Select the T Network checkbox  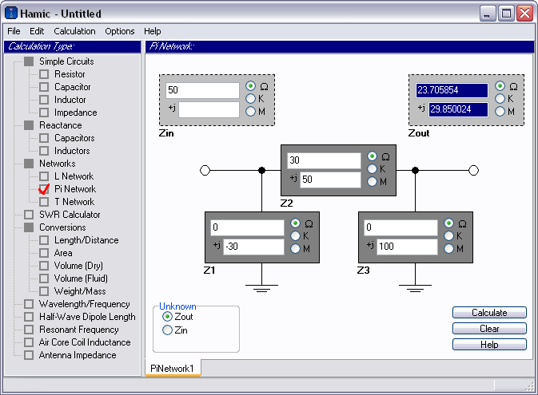click(x=44, y=202)
